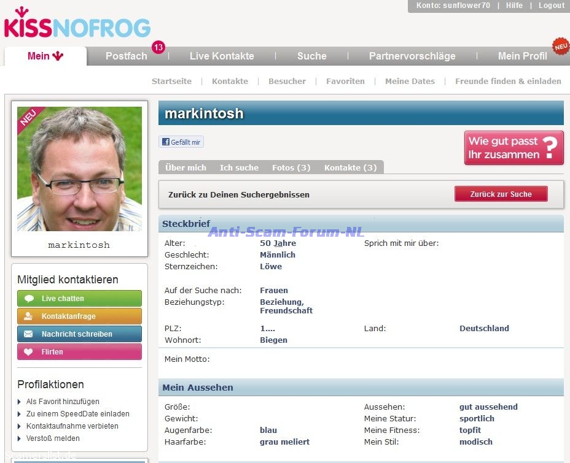Click the Logout link

(x=551, y=6)
